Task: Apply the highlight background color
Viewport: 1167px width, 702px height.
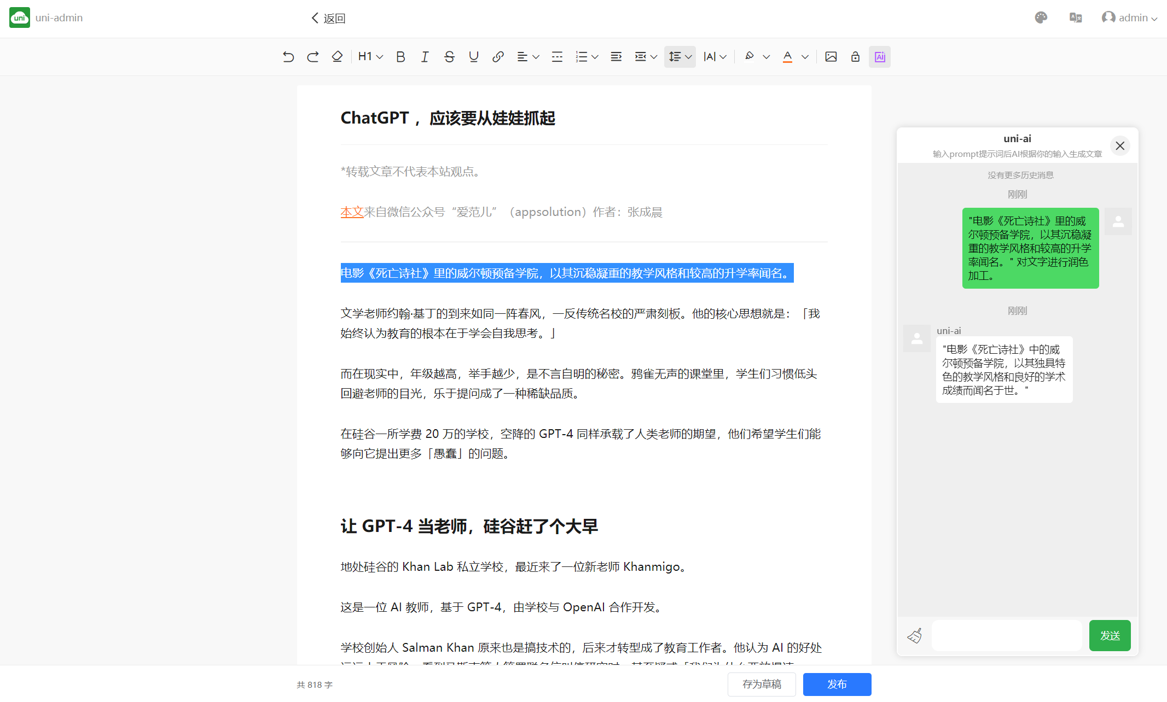Action: click(750, 57)
